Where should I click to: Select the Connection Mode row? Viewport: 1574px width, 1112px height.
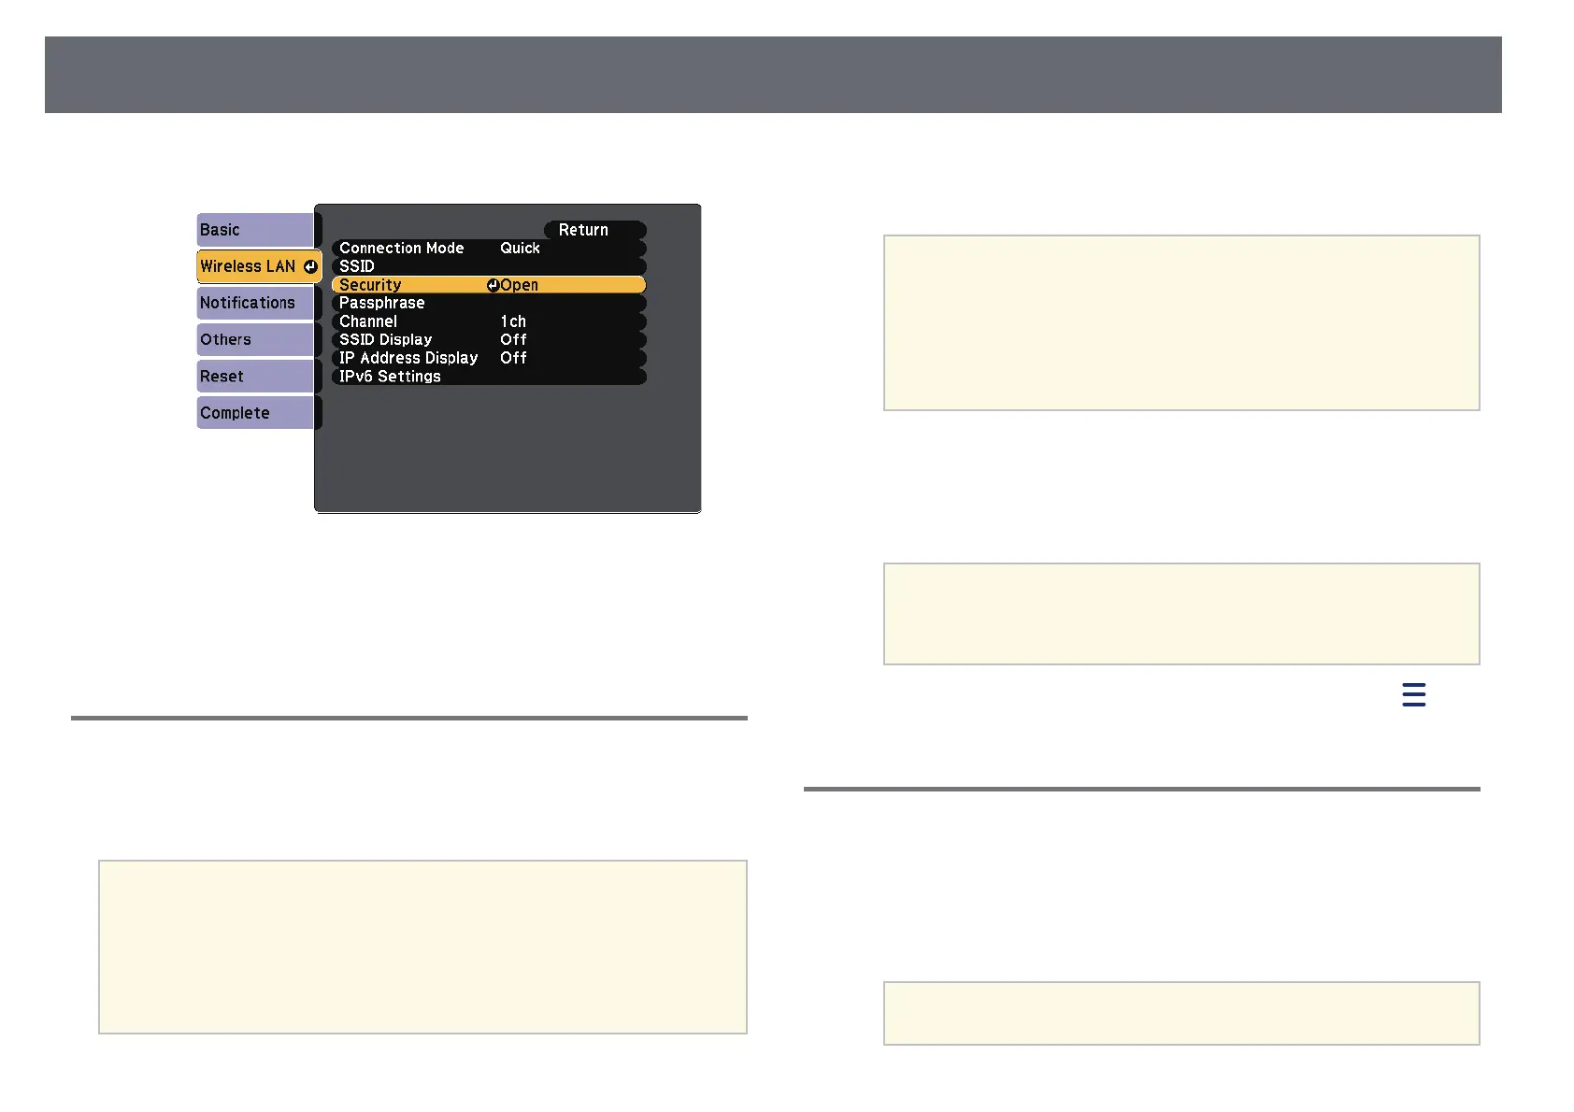(x=489, y=249)
